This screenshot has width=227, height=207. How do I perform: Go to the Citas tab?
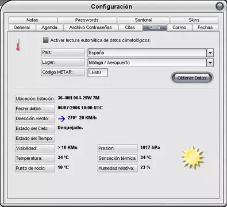[x=130, y=28]
